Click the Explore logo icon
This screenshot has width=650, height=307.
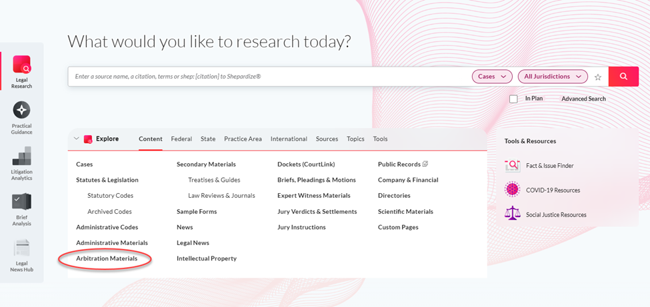87,139
